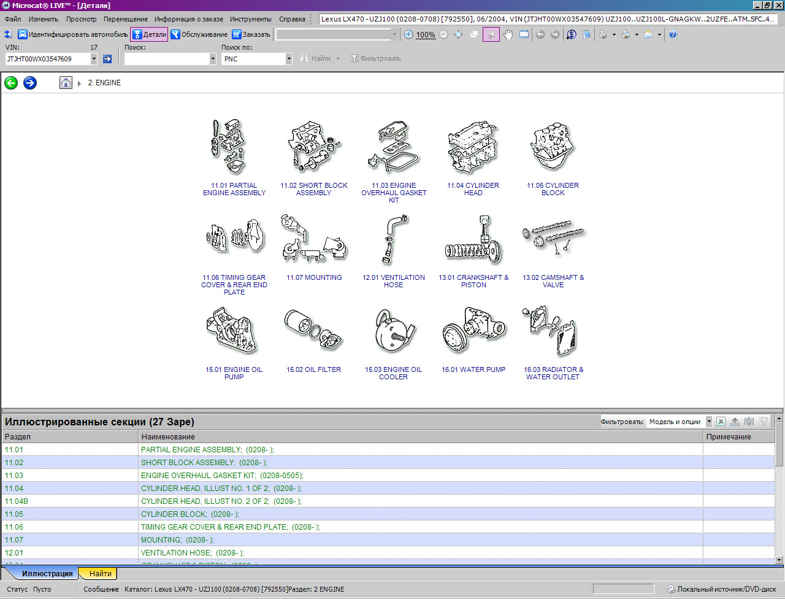
Task: Open the Поиск по PNC dropdown
Action: coord(289,59)
